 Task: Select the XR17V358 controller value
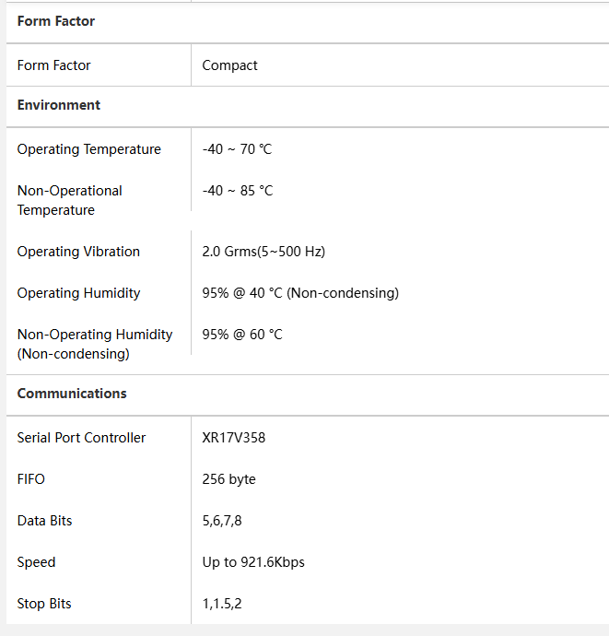click(233, 438)
